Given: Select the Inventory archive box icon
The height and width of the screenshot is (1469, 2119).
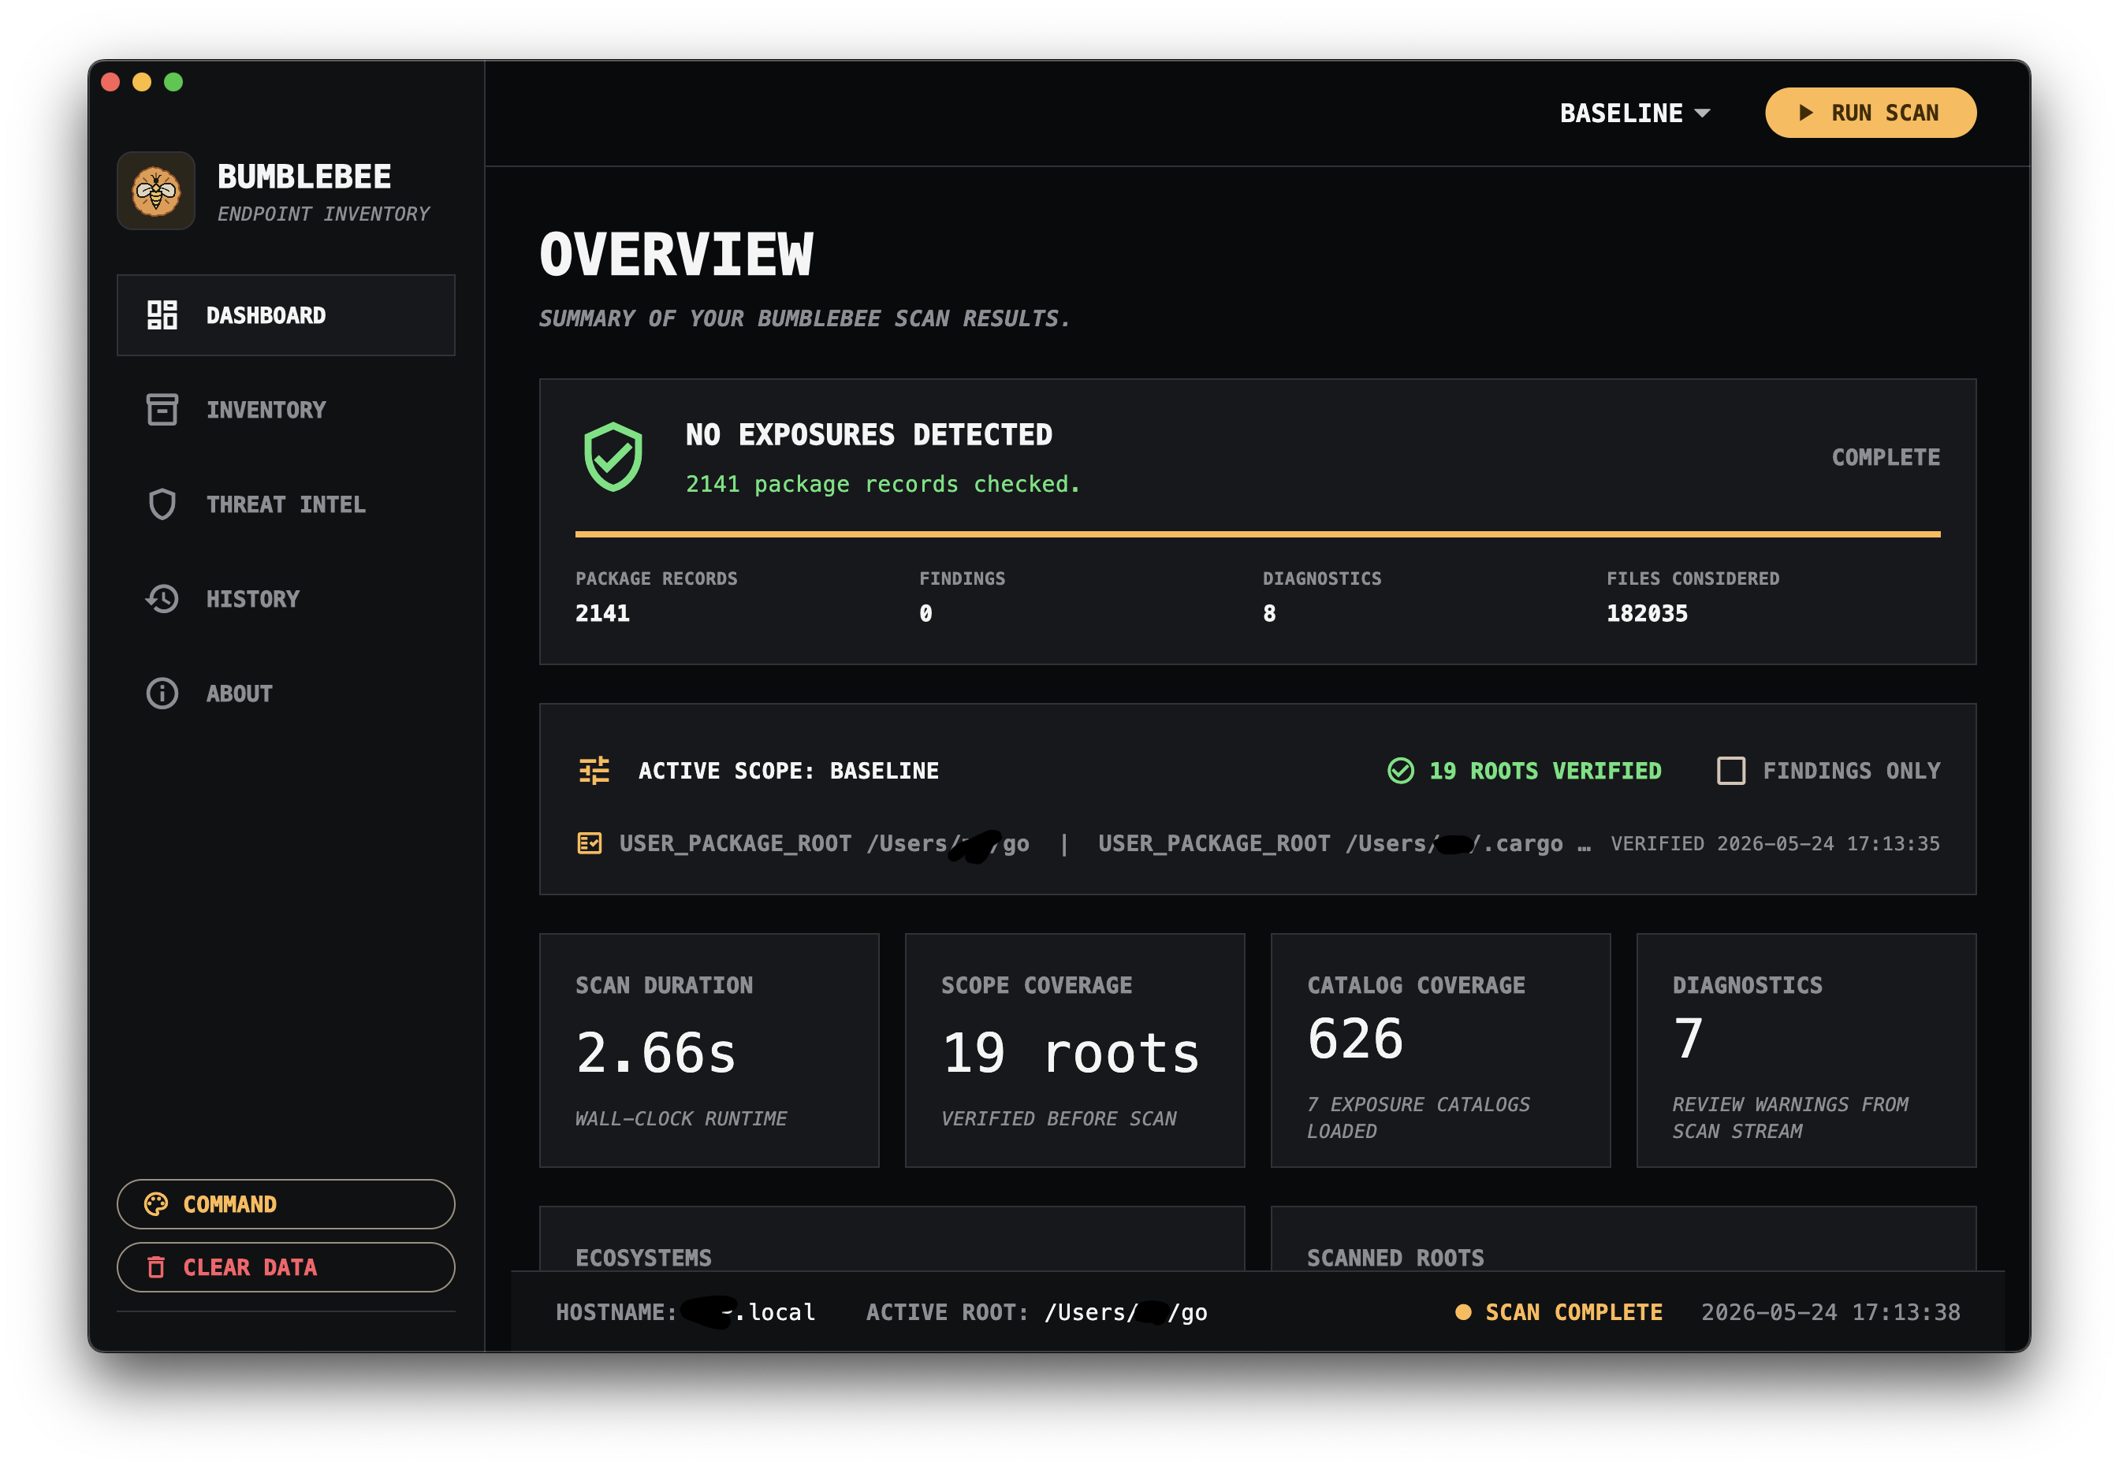Looking at the screenshot, I should tap(162, 410).
